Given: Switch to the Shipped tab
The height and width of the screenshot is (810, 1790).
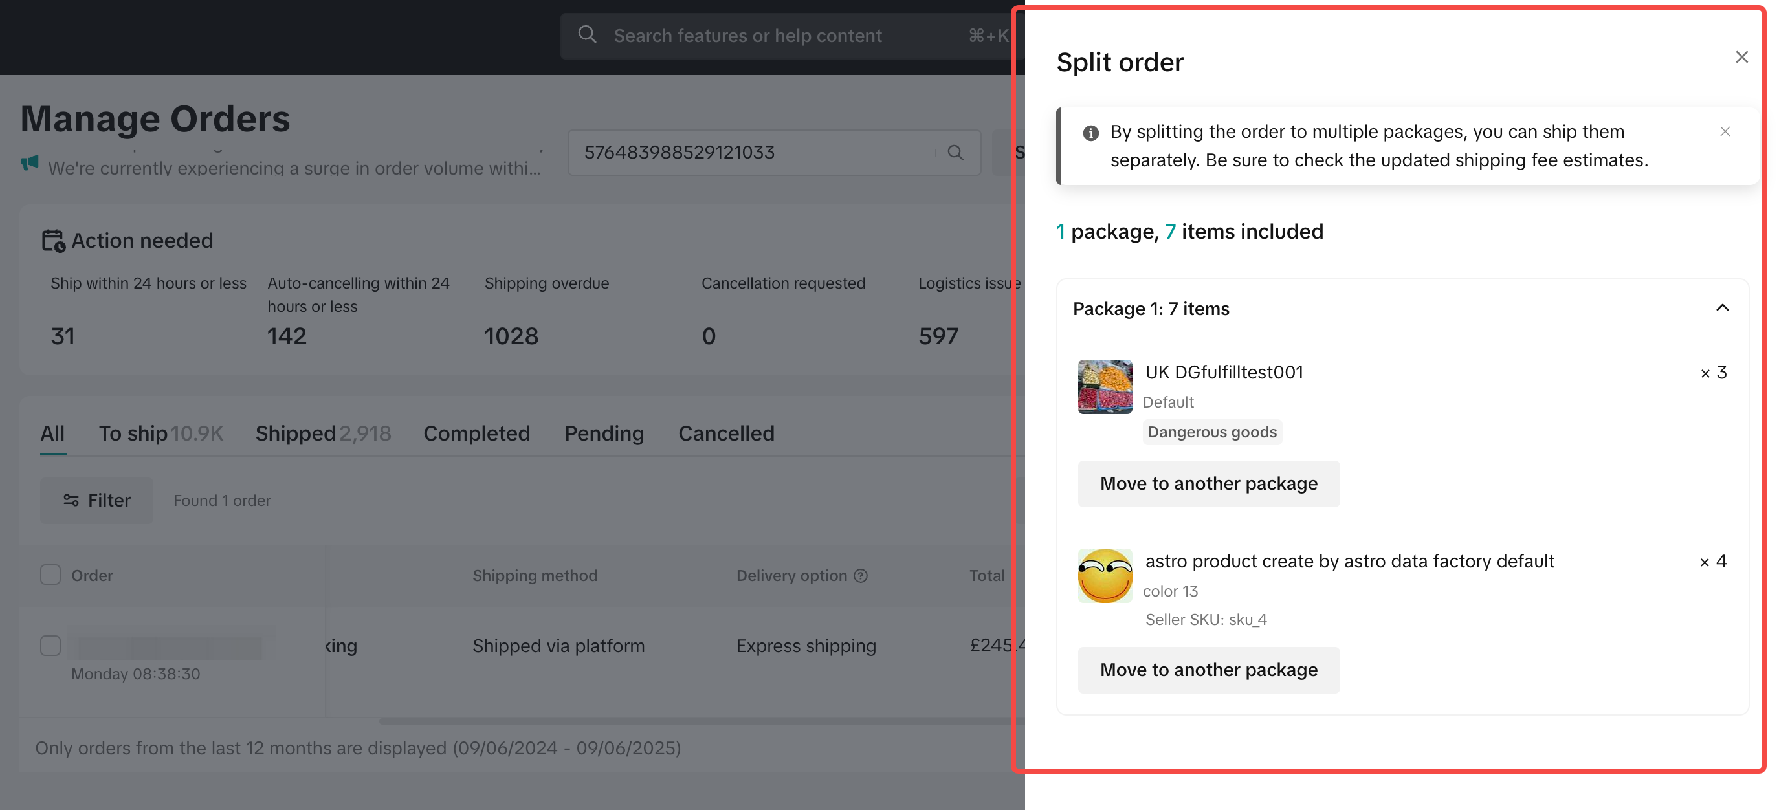Looking at the screenshot, I should 322,433.
